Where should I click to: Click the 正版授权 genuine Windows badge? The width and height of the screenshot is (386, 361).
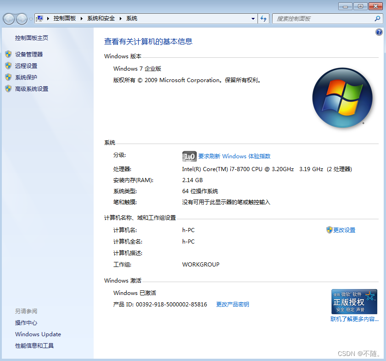pos(354,301)
